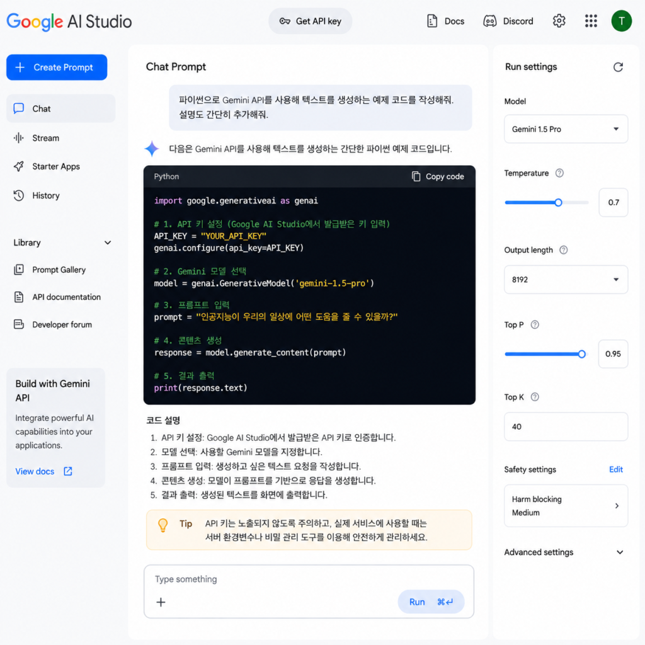Click the Google AI Studio logo
Screen dimensions: 645x645
(x=69, y=21)
